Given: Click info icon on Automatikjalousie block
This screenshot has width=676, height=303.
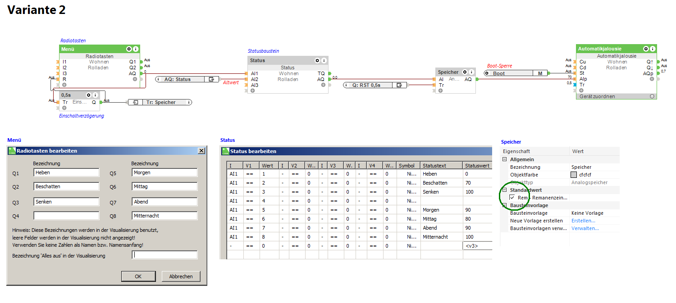Looking at the screenshot, I should point(652,49).
